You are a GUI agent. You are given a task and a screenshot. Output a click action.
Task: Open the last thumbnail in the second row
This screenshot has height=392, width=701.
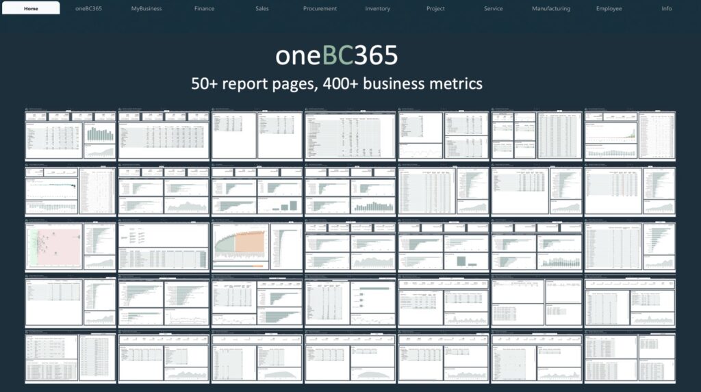630,190
